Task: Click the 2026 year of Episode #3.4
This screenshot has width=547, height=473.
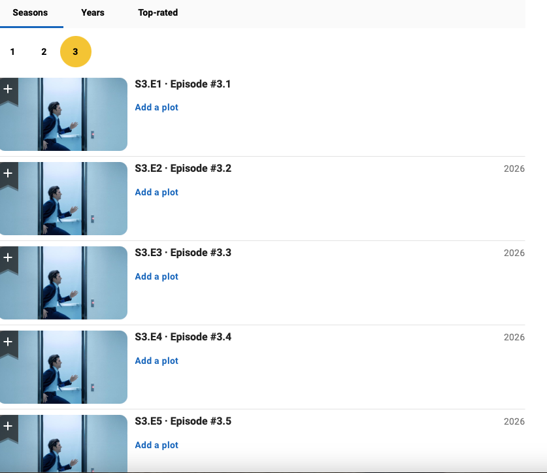Action: click(x=514, y=337)
